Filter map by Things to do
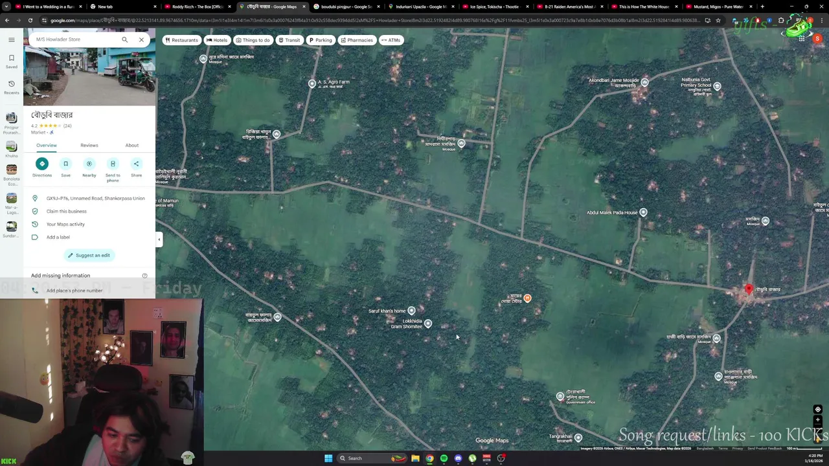The image size is (829, 466). click(x=253, y=40)
